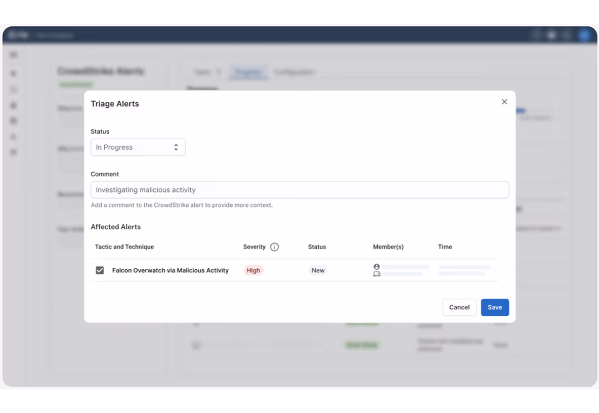The image size is (599, 413).
Task: Click the second icon in the left sidebar
Action: pyautogui.click(x=13, y=73)
